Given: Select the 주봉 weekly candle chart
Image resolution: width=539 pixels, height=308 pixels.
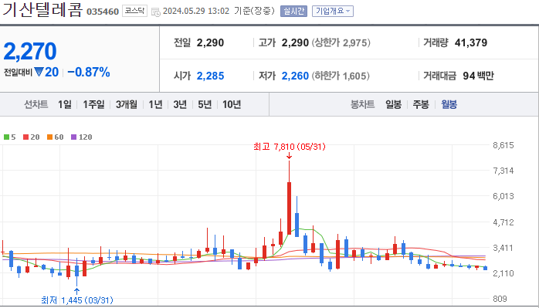Looking at the screenshot, I should pos(421,104).
